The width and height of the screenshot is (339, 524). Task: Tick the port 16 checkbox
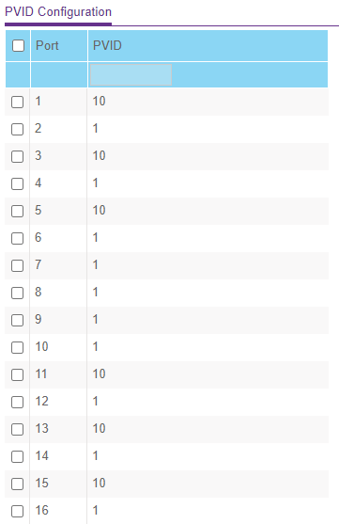17,512
